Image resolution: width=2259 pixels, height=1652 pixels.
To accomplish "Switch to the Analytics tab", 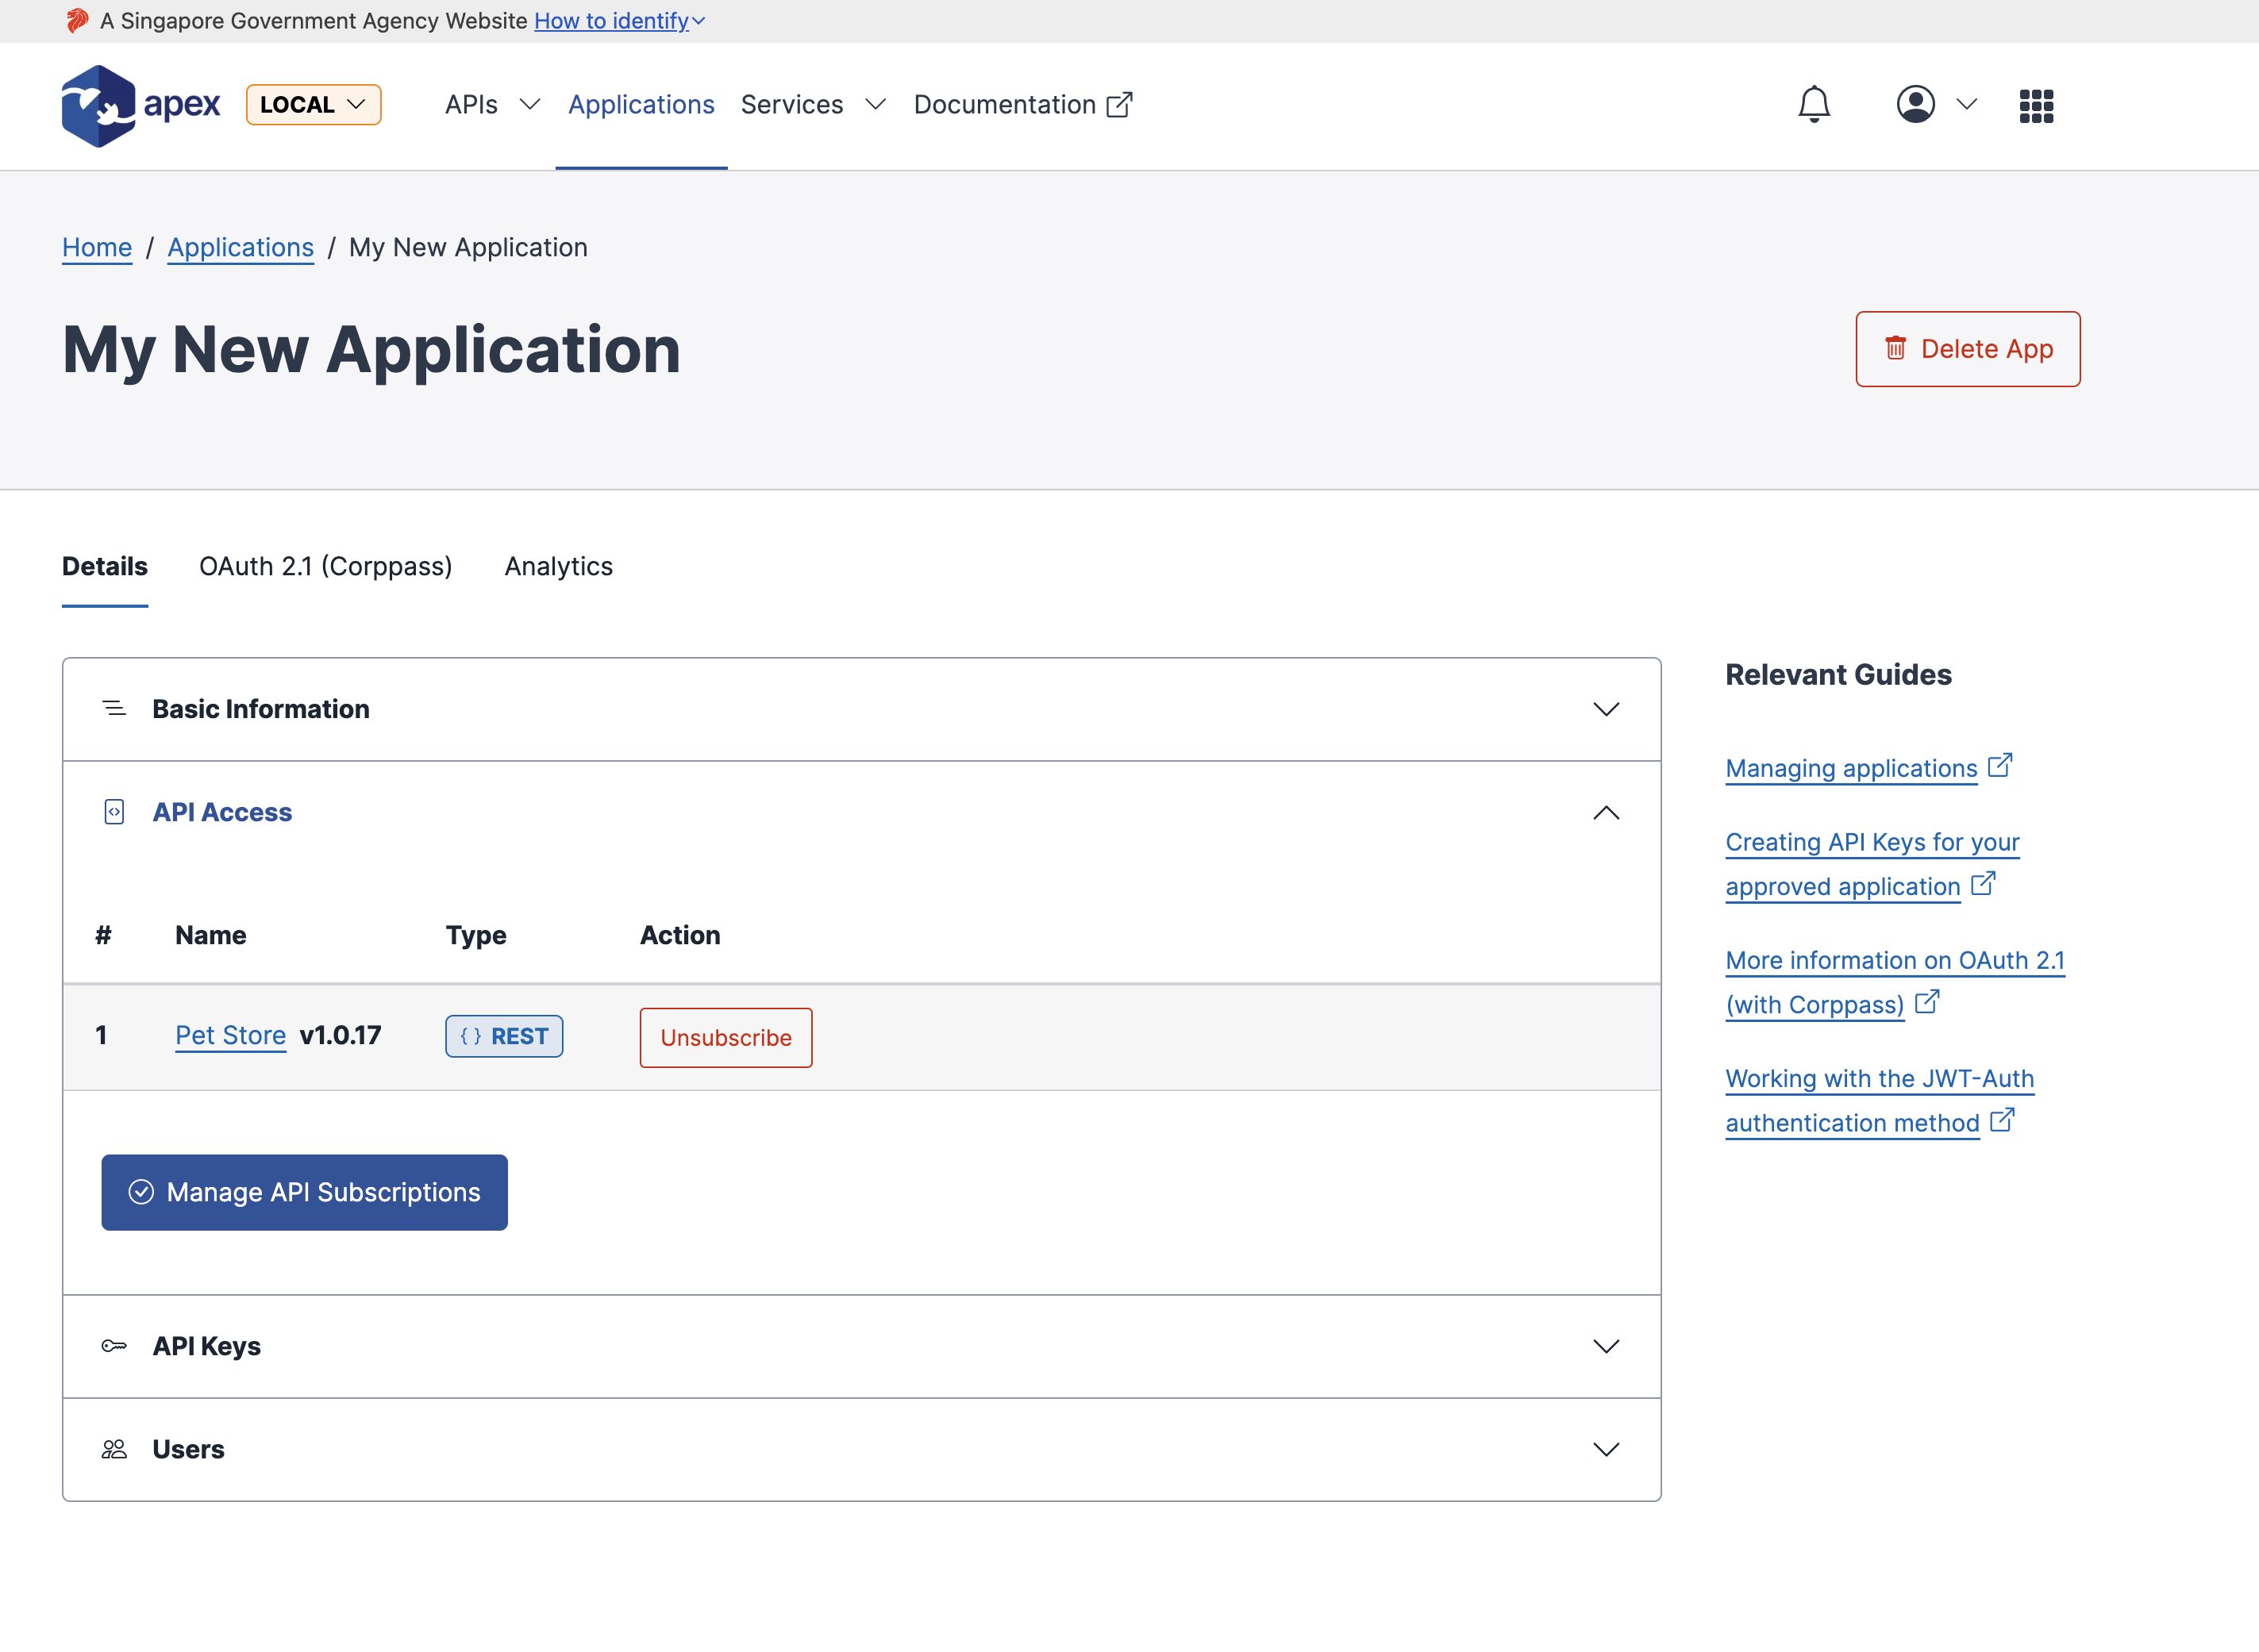I will tap(558, 566).
